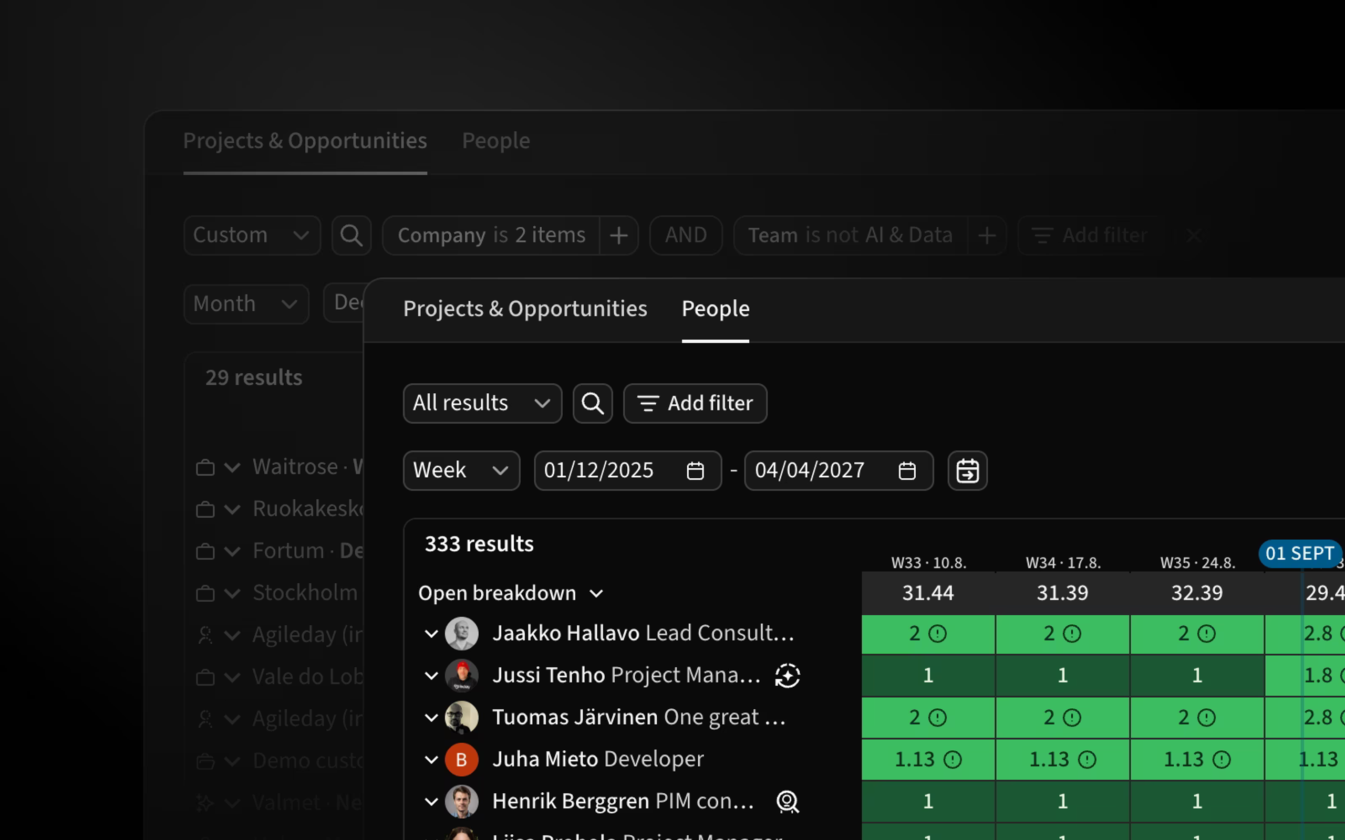Click the search badge next to Henrik Berggren
This screenshot has width=1345, height=840.
coord(787,801)
